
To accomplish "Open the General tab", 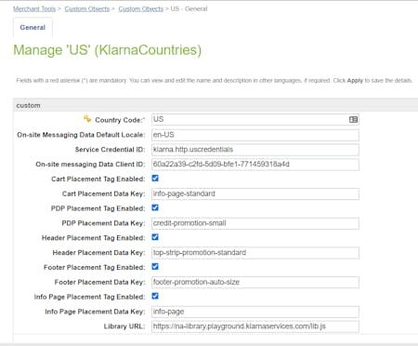I will [x=33, y=27].
